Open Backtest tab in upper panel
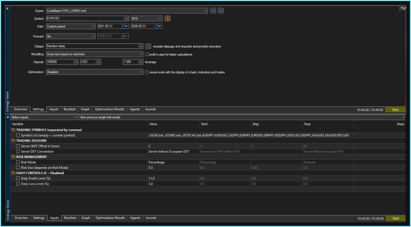Viewport: 411px width, 227px height. pos(70,109)
